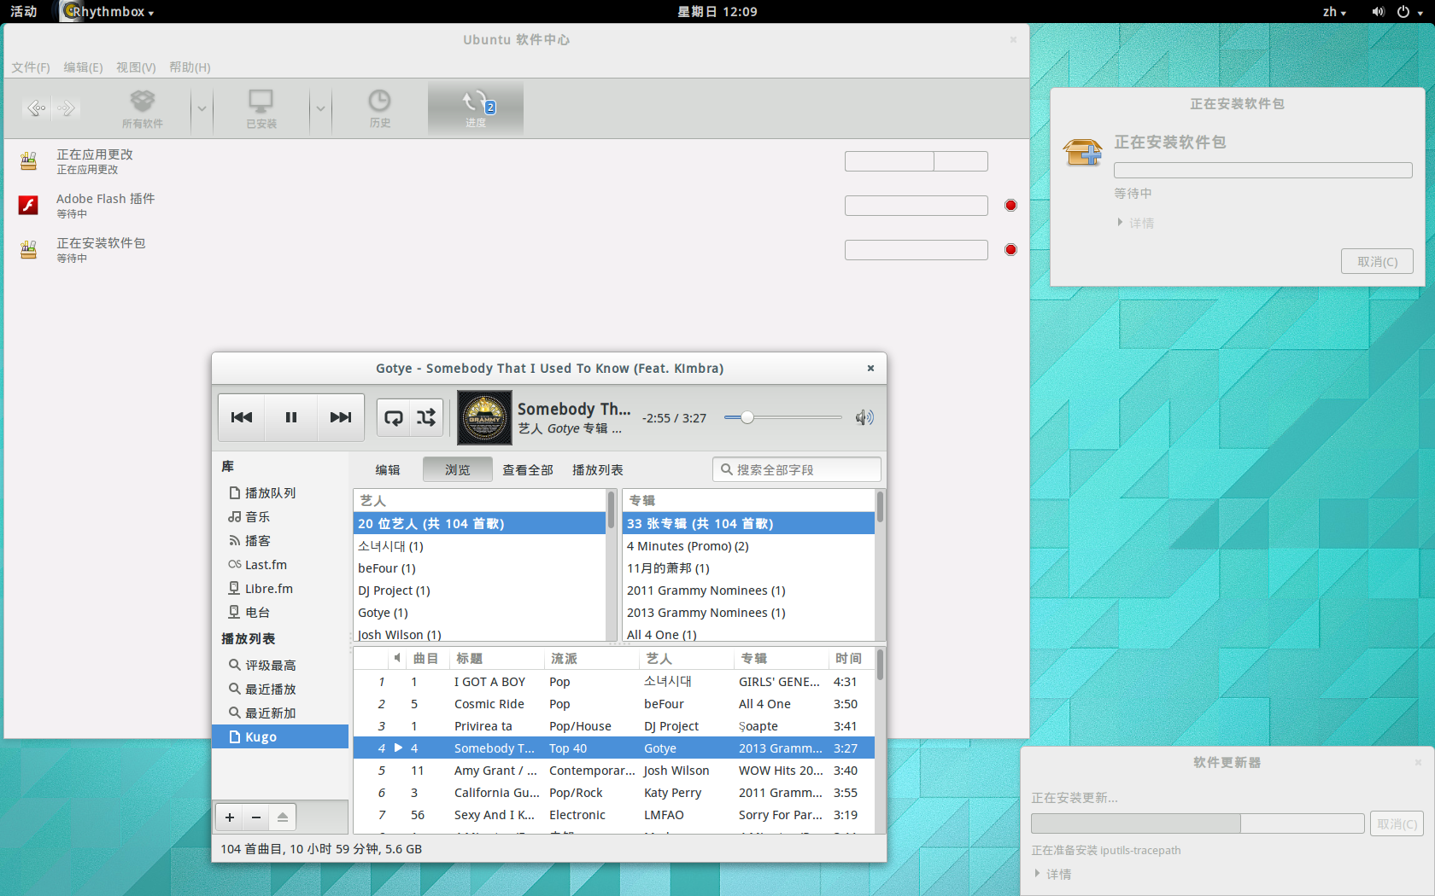1435x896 pixels.
Task: Open the Rhythmbox volume control
Action: pos(864,417)
